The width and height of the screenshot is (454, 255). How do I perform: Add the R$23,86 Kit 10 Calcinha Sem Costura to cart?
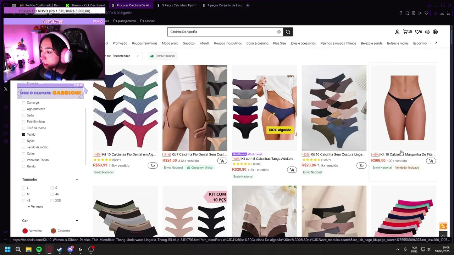pyautogui.click(x=361, y=165)
